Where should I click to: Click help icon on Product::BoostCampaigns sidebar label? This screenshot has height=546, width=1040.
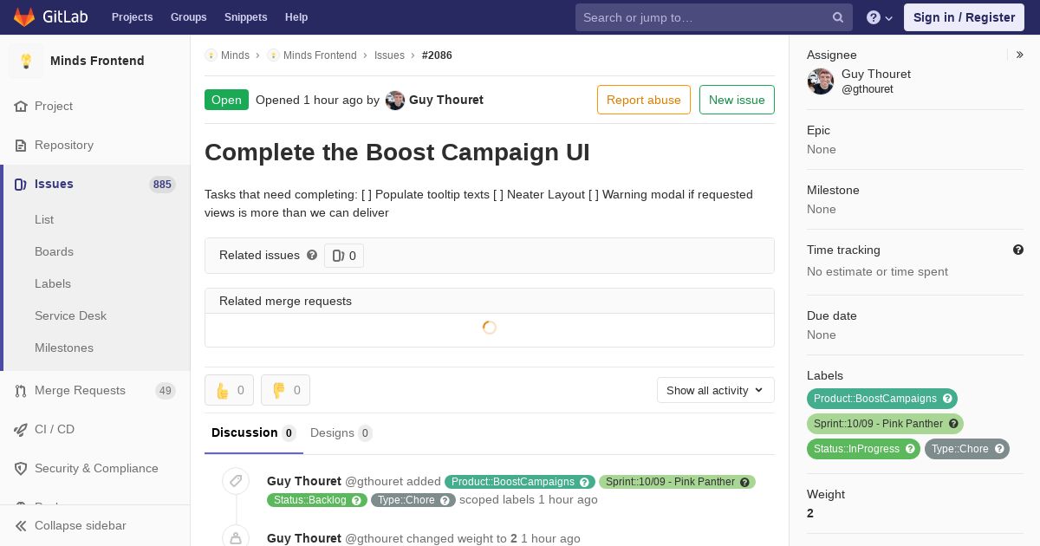point(947,399)
